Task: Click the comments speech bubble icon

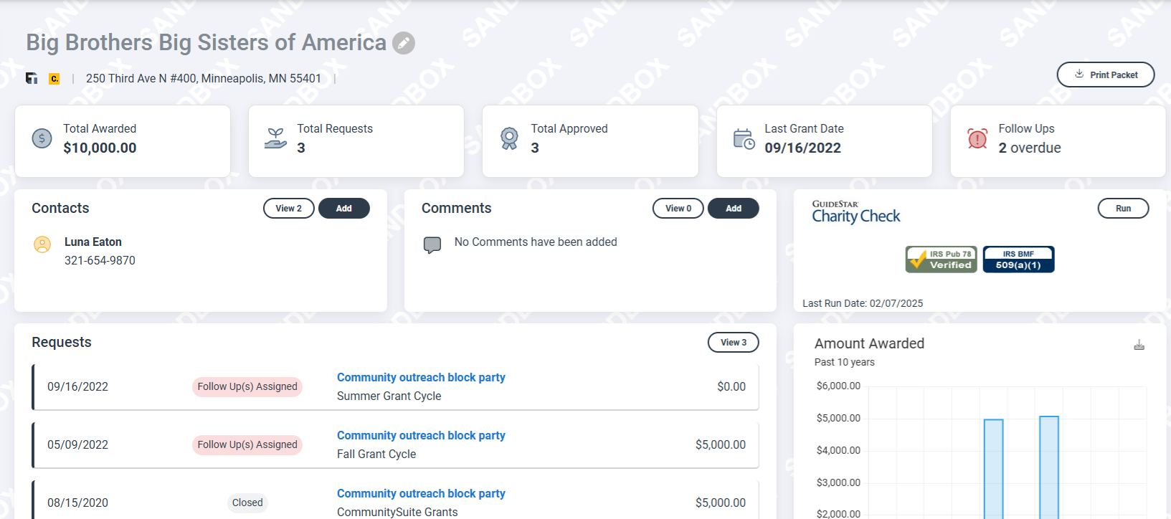Action: click(432, 245)
